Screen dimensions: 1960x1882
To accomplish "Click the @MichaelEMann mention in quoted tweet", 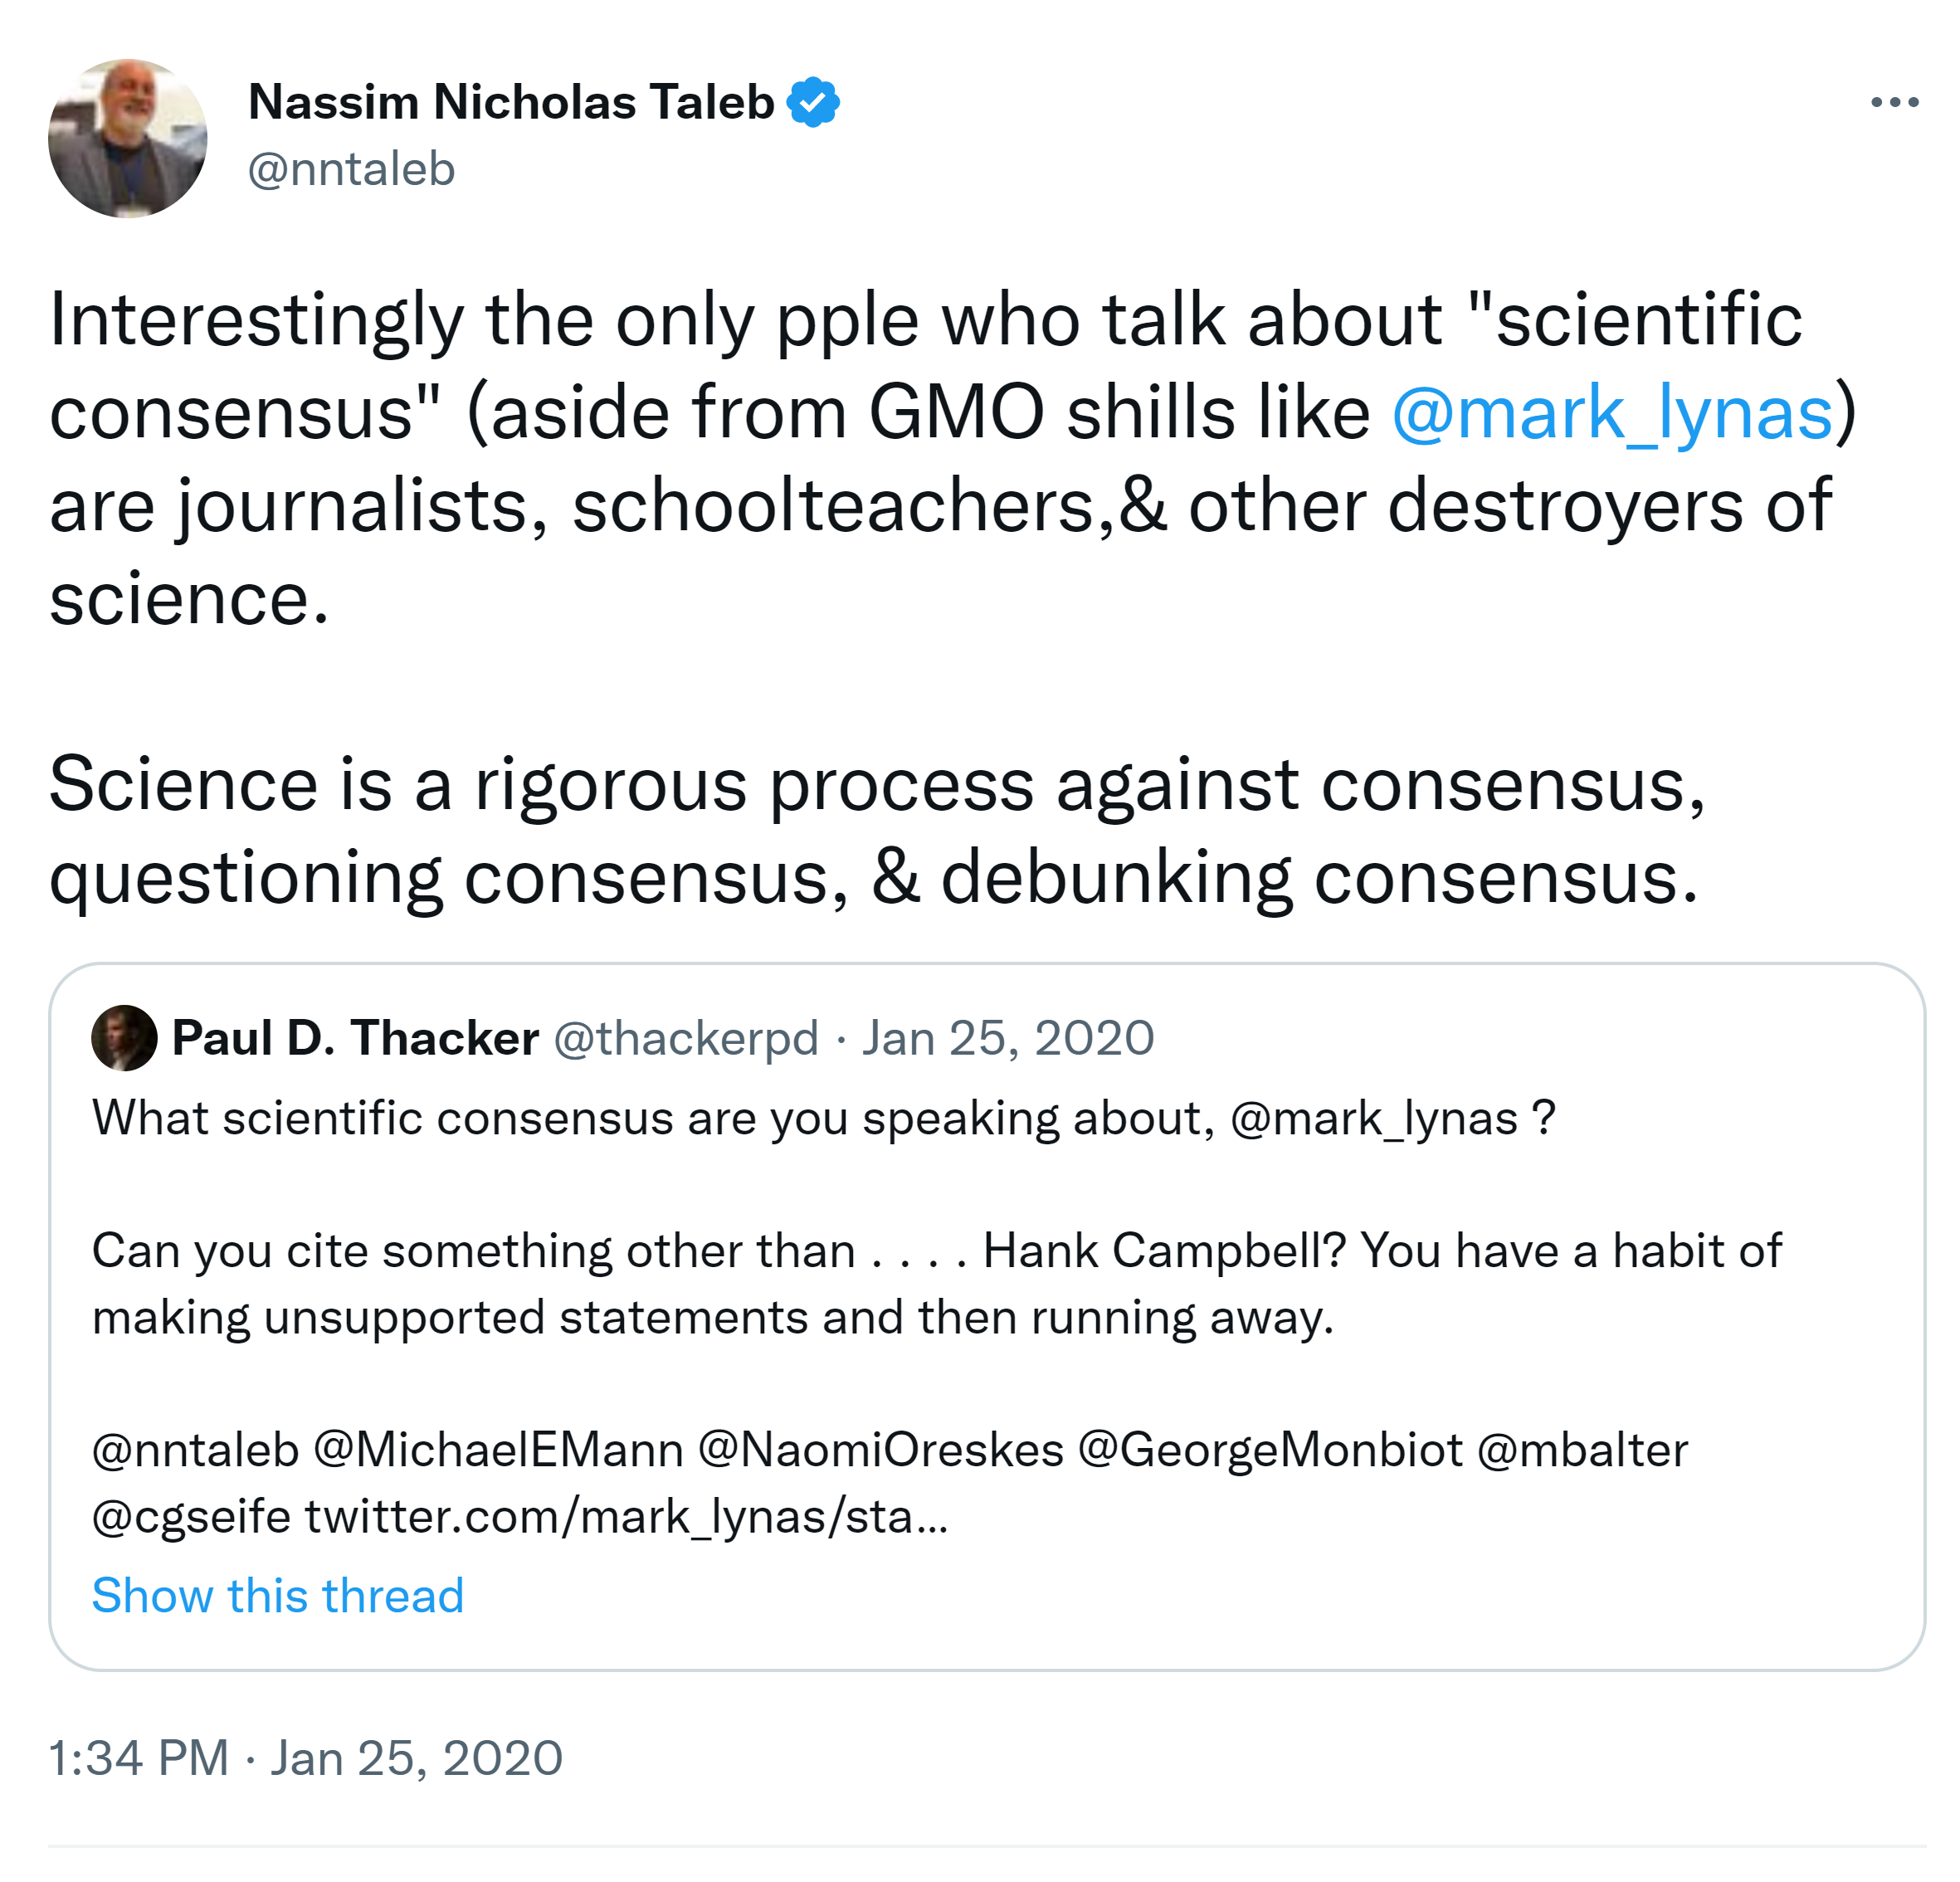I will click(x=498, y=1450).
